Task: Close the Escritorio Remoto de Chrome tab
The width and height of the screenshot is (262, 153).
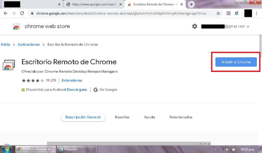Action: (182, 5)
